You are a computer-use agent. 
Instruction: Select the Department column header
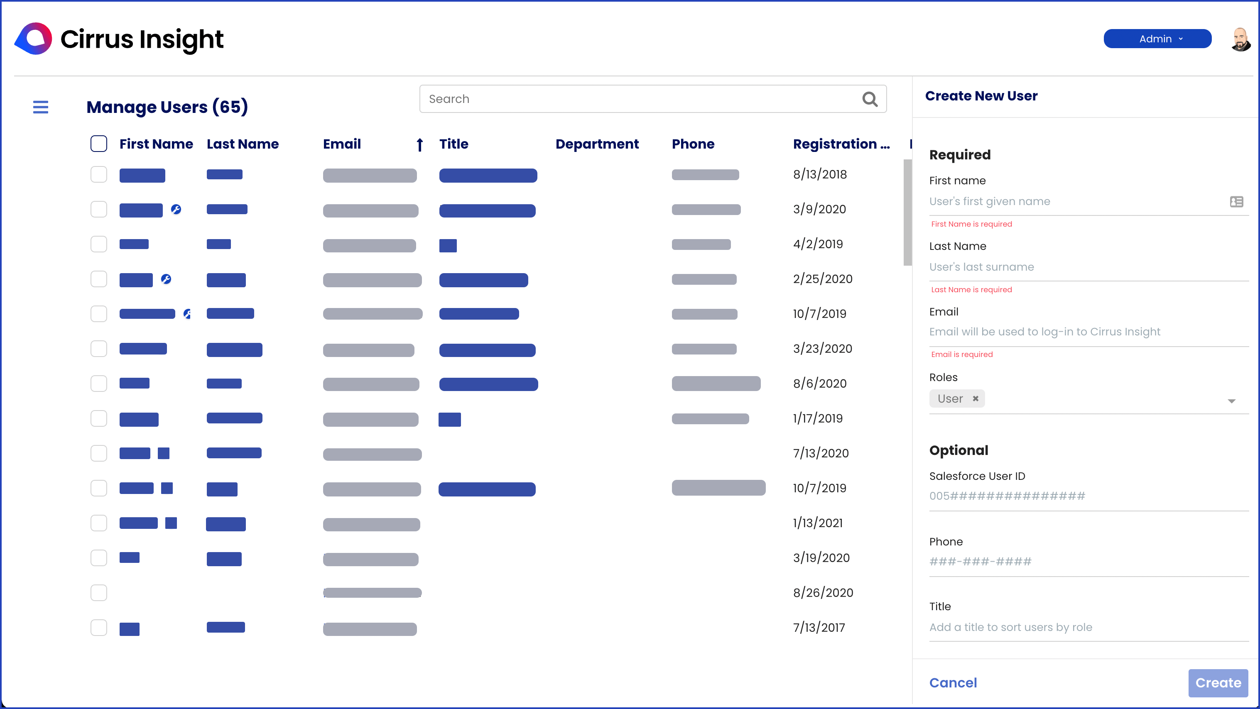coord(597,144)
